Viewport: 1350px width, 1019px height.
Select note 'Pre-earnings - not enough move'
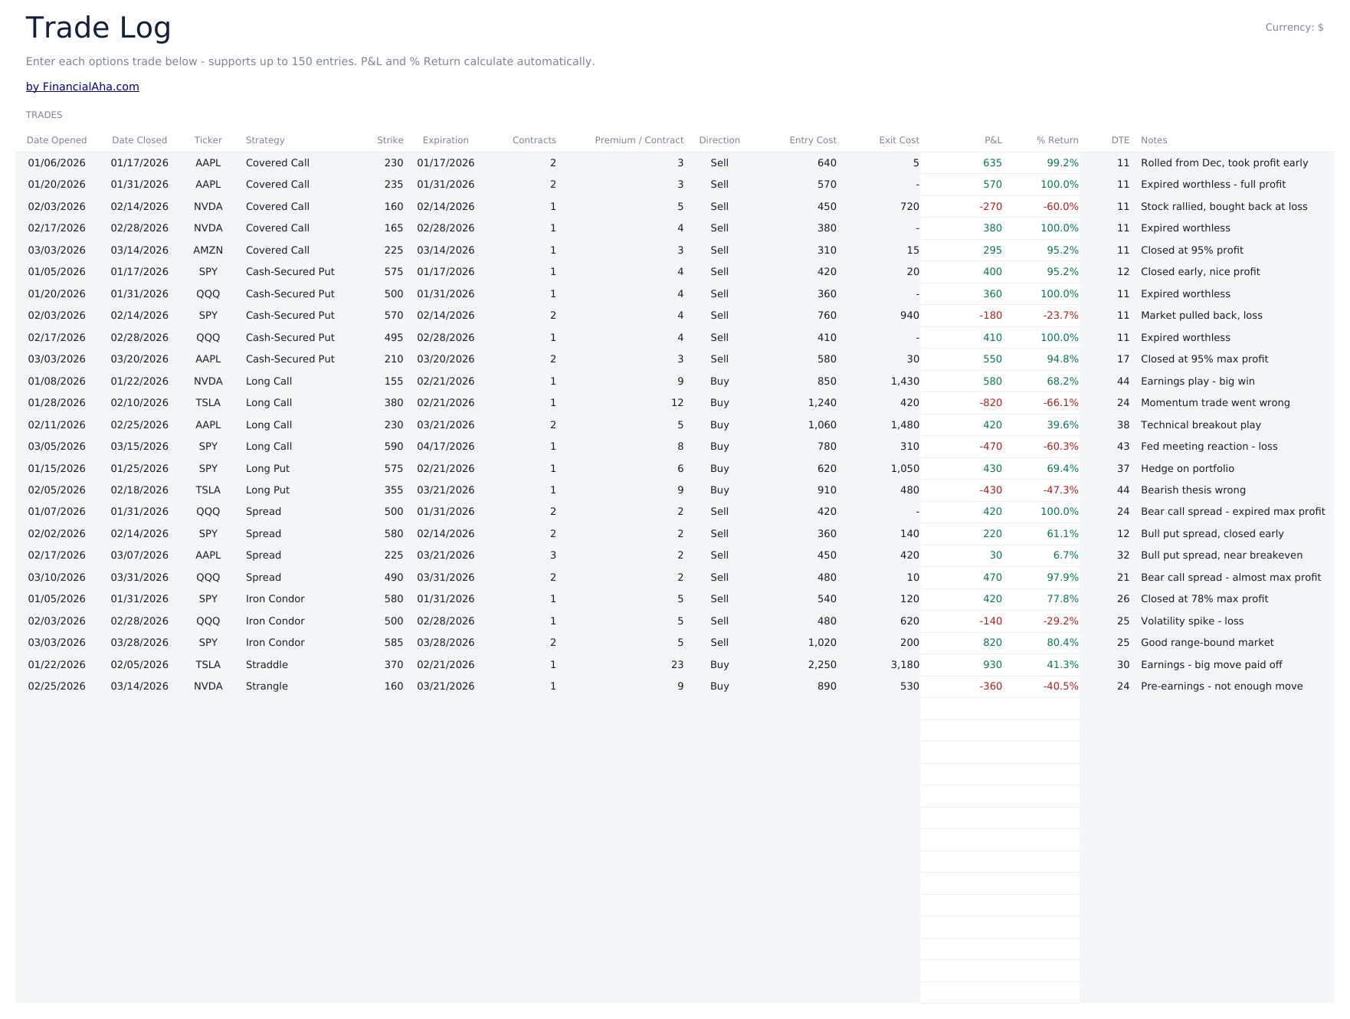coord(1221,686)
